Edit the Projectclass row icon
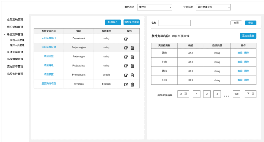This screenshot has height=142, width=264. click(x=126, y=66)
